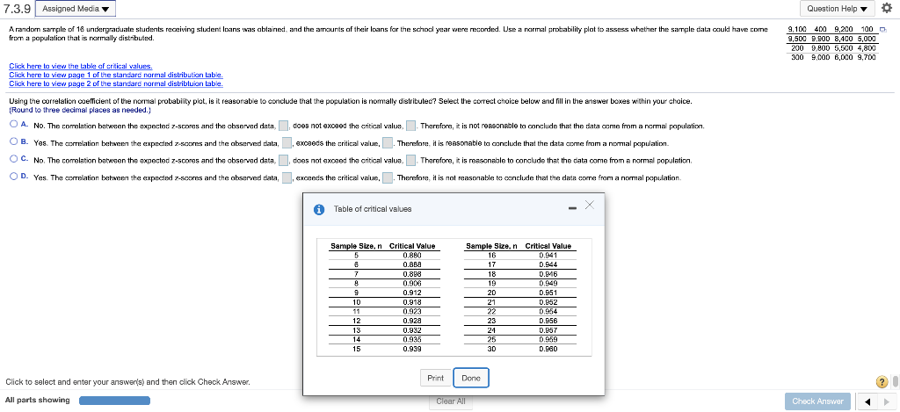Viewport: 900px width, 412px height.
Task: Go to previous question arrow
Action: (868, 401)
